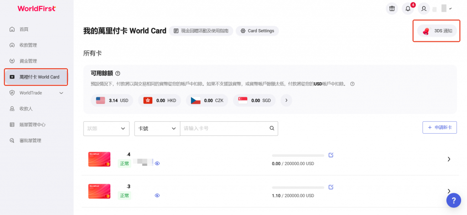
Task: Select the 0.00 SGD balance chip
Action: 254,100
